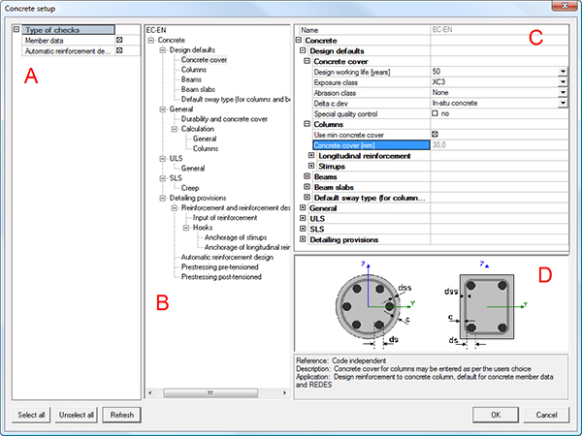Open Delta c.dev dropdown
This screenshot has width=582, height=436.
click(x=563, y=103)
